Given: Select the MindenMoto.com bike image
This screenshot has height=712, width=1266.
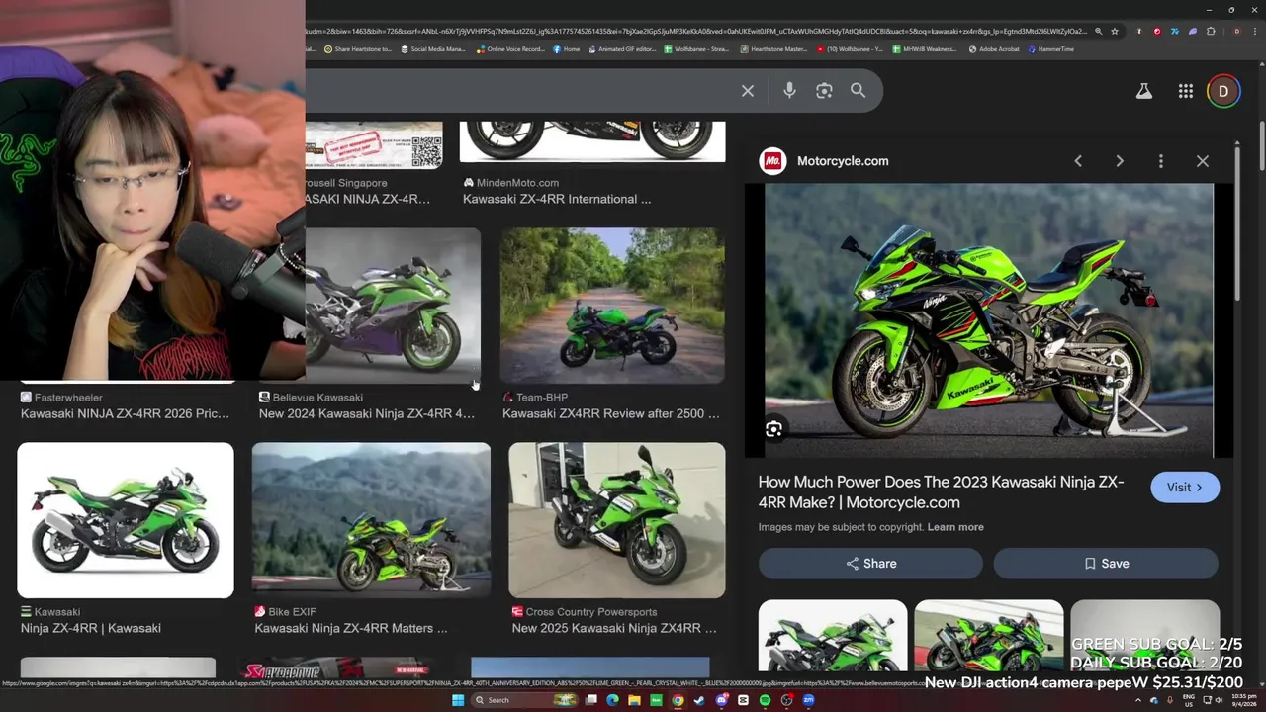Looking at the screenshot, I should click(x=592, y=141).
